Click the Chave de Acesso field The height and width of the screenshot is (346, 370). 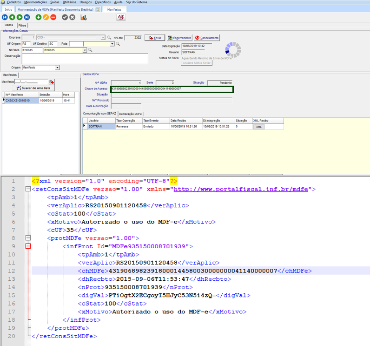point(172,88)
